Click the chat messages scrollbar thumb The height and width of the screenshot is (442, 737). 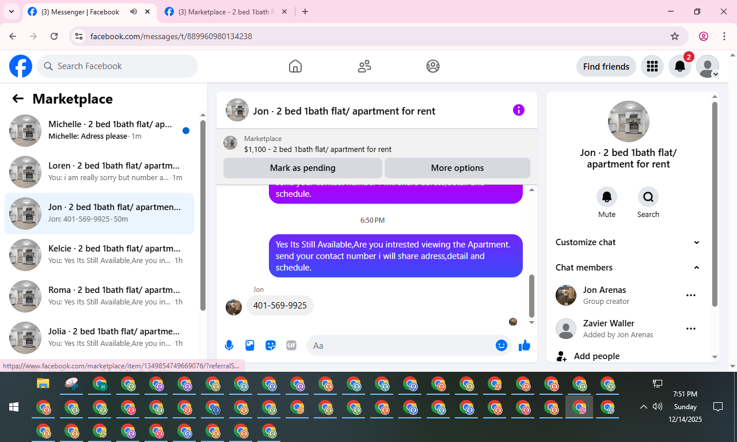tap(531, 295)
